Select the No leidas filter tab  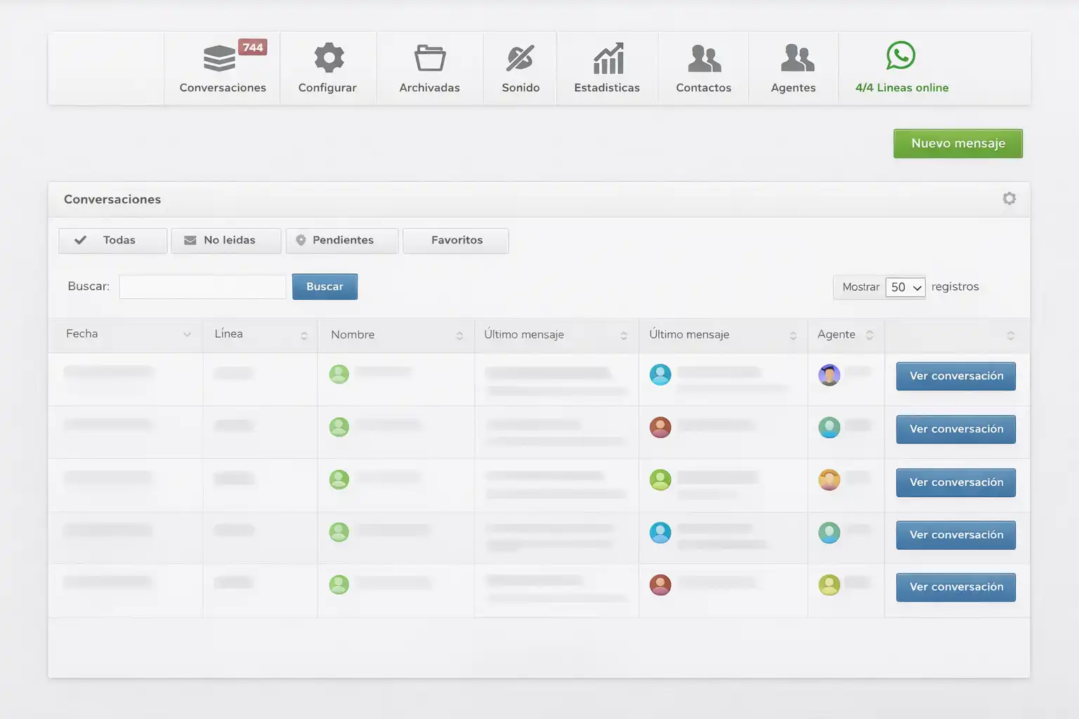(x=226, y=241)
